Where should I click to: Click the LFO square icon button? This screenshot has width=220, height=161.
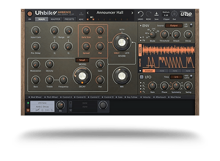tap(142, 77)
